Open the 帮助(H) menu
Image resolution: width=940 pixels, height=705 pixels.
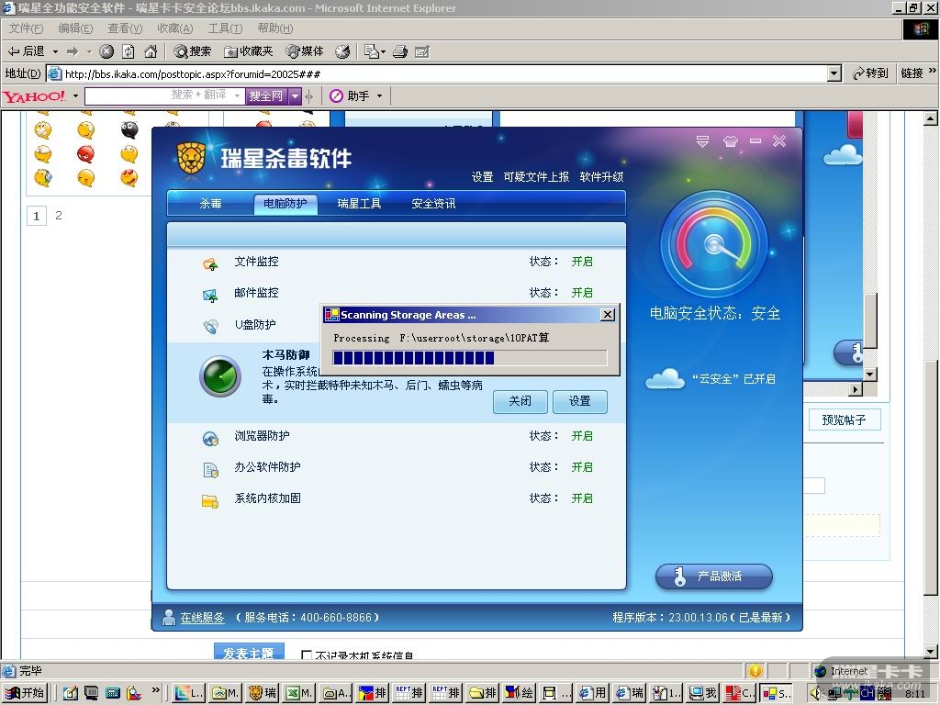[x=275, y=28]
